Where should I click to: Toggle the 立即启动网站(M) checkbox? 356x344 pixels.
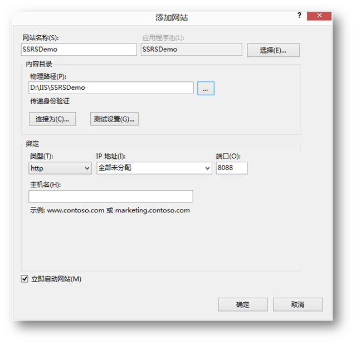coord(25,279)
